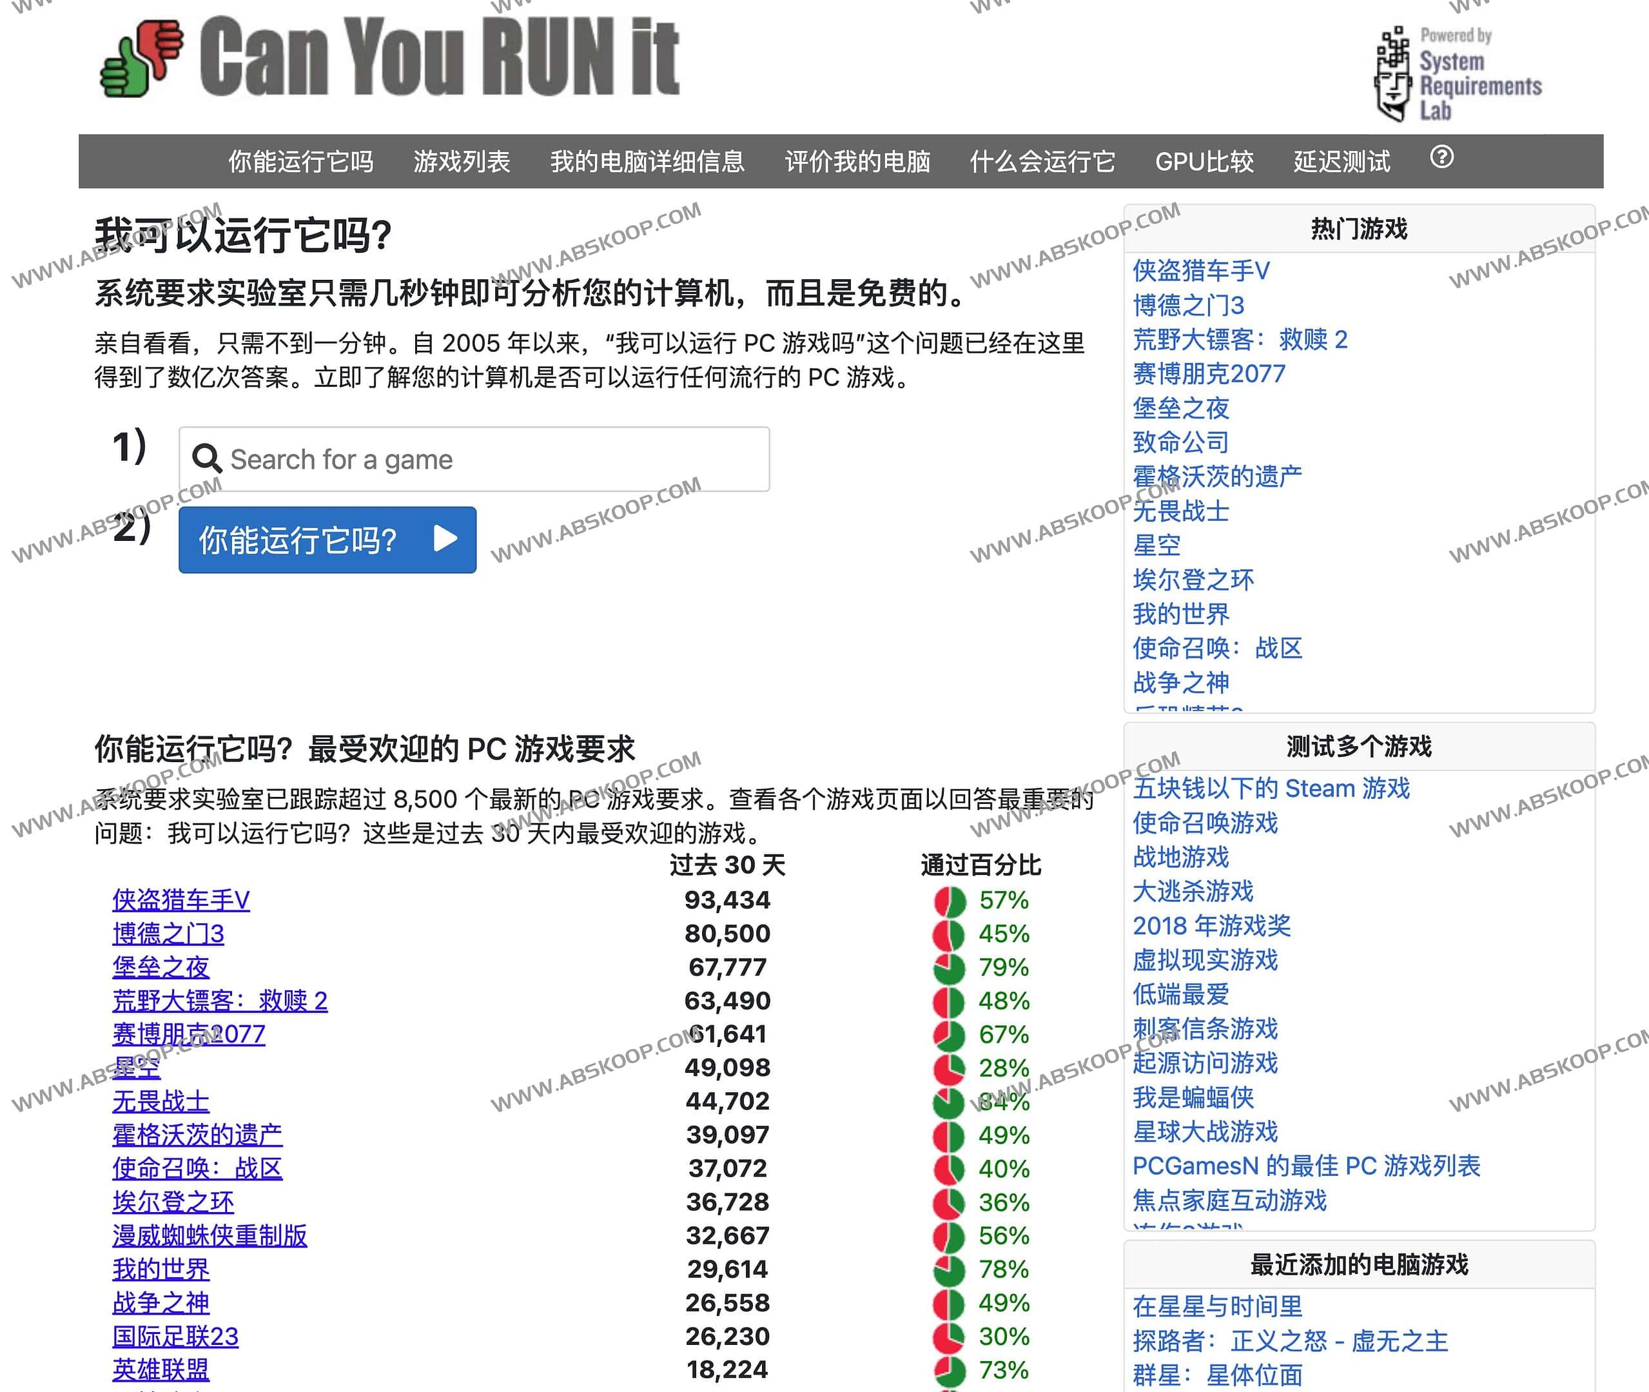Open 探路者:正义之怒 - 虚无之主 link
1649x1392 pixels.
pyautogui.click(x=1290, y=1340)
